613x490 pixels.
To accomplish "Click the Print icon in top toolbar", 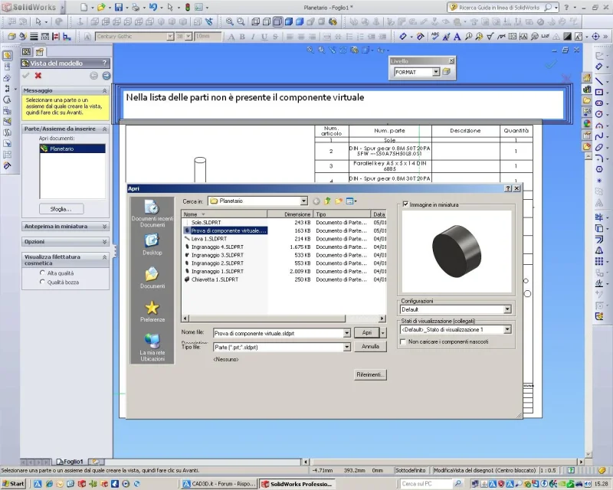I will click(136, 7).
